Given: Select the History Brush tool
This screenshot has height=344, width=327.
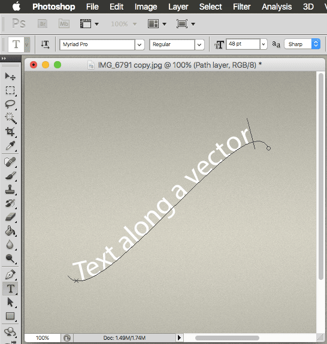Looking at the screenshot, I should pos(10,203).
